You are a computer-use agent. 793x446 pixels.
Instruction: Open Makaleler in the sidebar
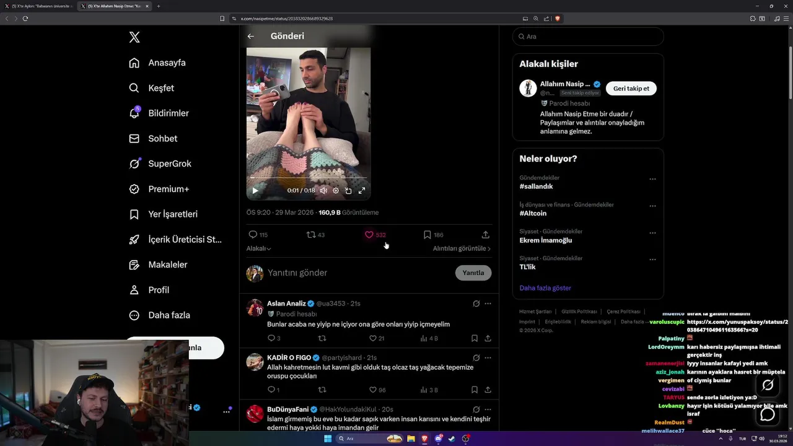(158, 265)
